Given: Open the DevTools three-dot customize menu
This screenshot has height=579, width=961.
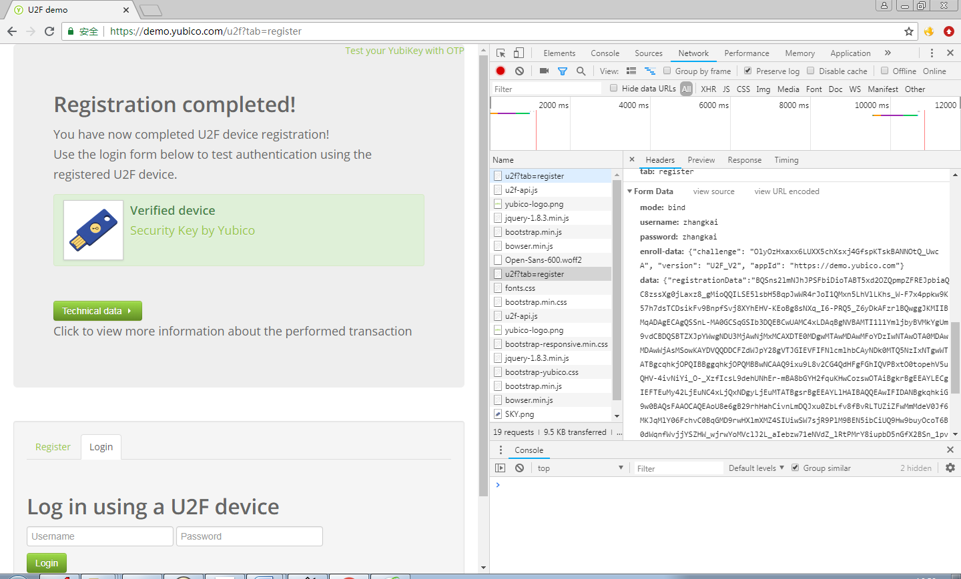Looking at the screenshot, I should point(932,53).
